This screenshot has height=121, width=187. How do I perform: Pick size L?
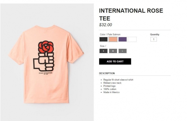point(122,51)
